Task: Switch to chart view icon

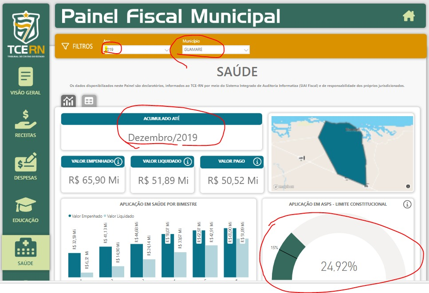Action: click(68, 101)
